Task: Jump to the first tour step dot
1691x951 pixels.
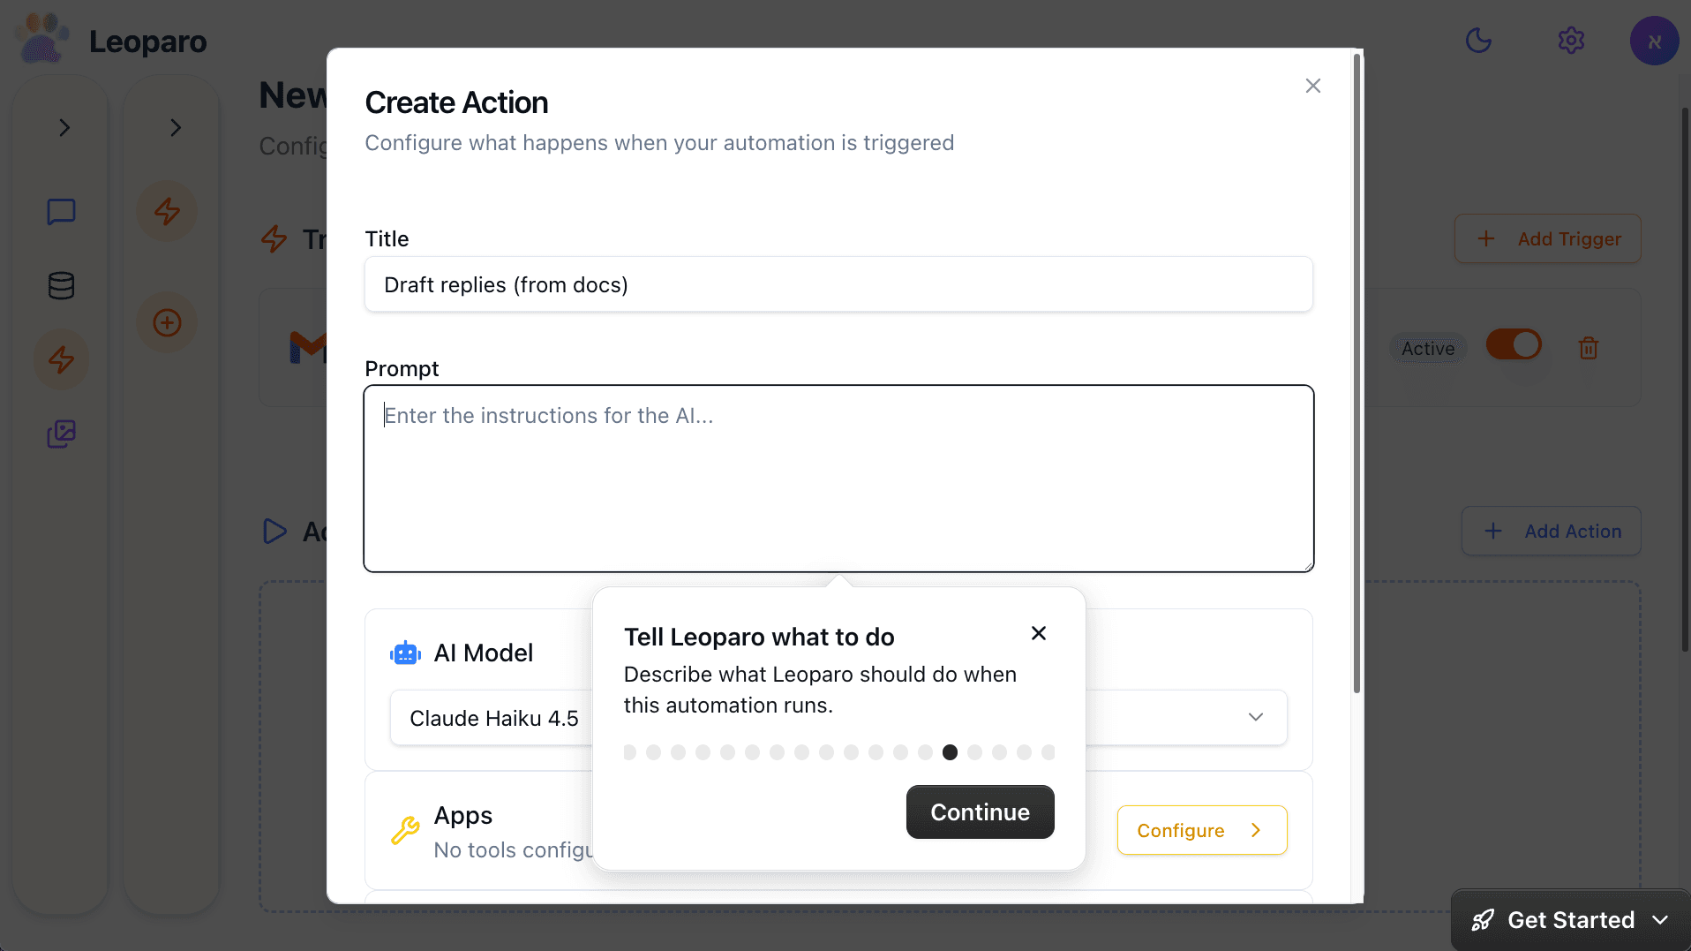Action: click(x=629, y=752)
